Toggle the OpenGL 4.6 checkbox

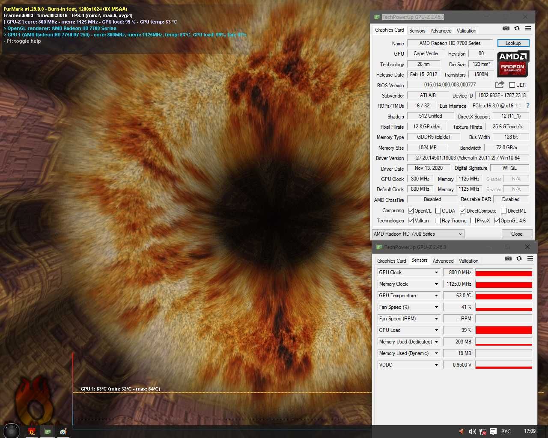(497, 221)
